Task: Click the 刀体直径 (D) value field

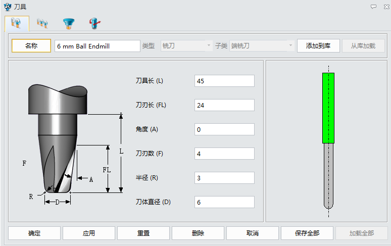Action: point(224,202)
